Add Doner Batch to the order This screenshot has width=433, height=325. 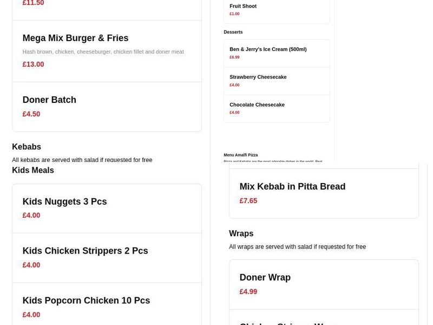(49, 100)
